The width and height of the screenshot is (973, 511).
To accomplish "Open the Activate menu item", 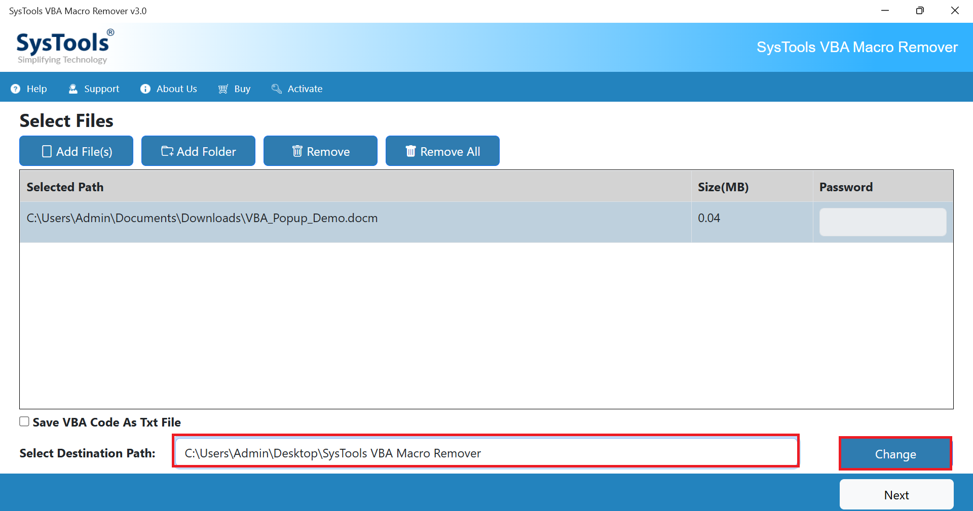I will point(297,89).
